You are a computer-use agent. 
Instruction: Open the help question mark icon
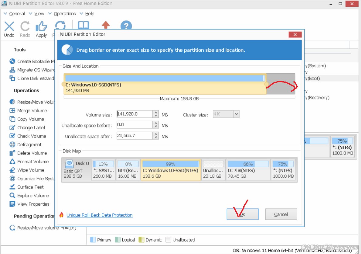(126, 26)
